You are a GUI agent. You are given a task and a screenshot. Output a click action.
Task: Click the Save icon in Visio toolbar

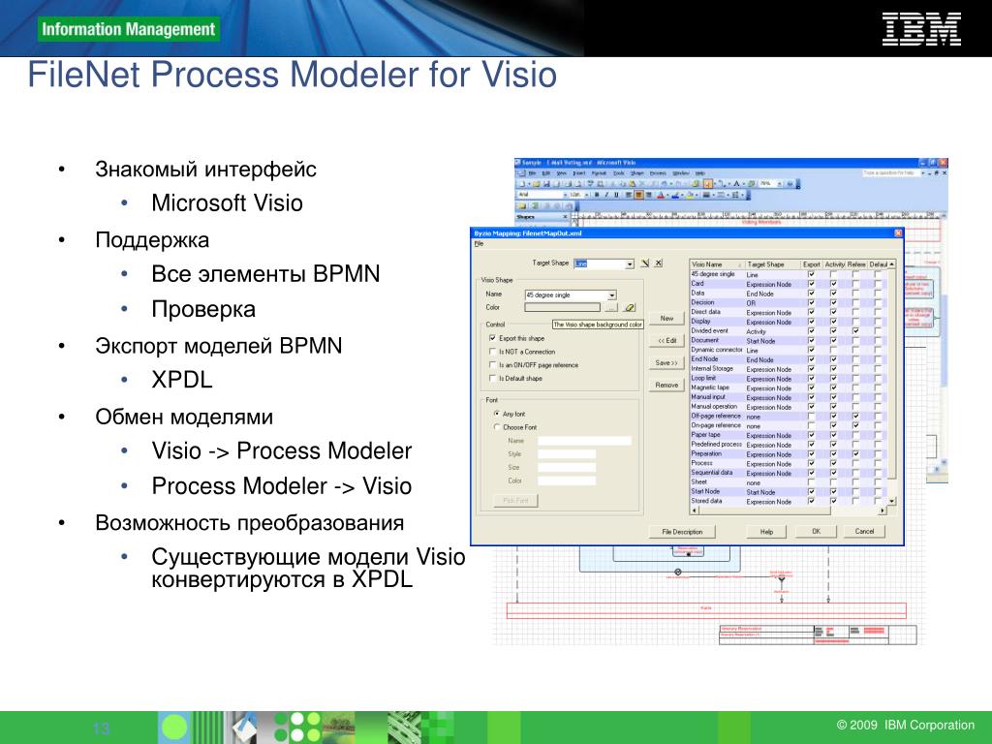pyautogui.click(x=546, y=183)
